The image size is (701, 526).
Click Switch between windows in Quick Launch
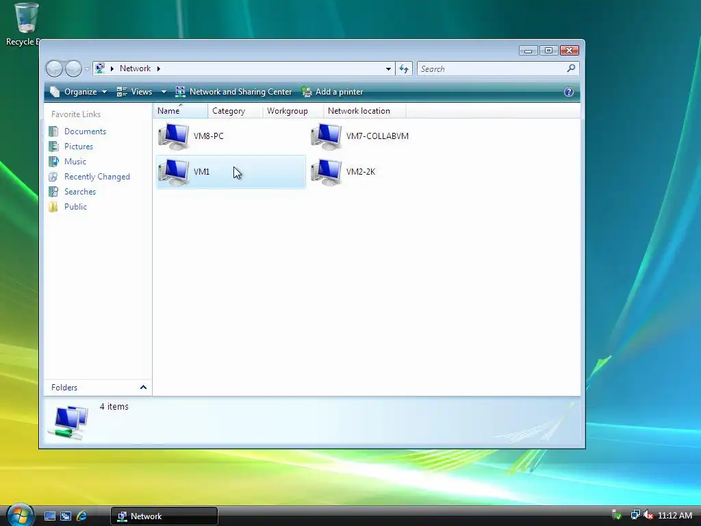66,516
